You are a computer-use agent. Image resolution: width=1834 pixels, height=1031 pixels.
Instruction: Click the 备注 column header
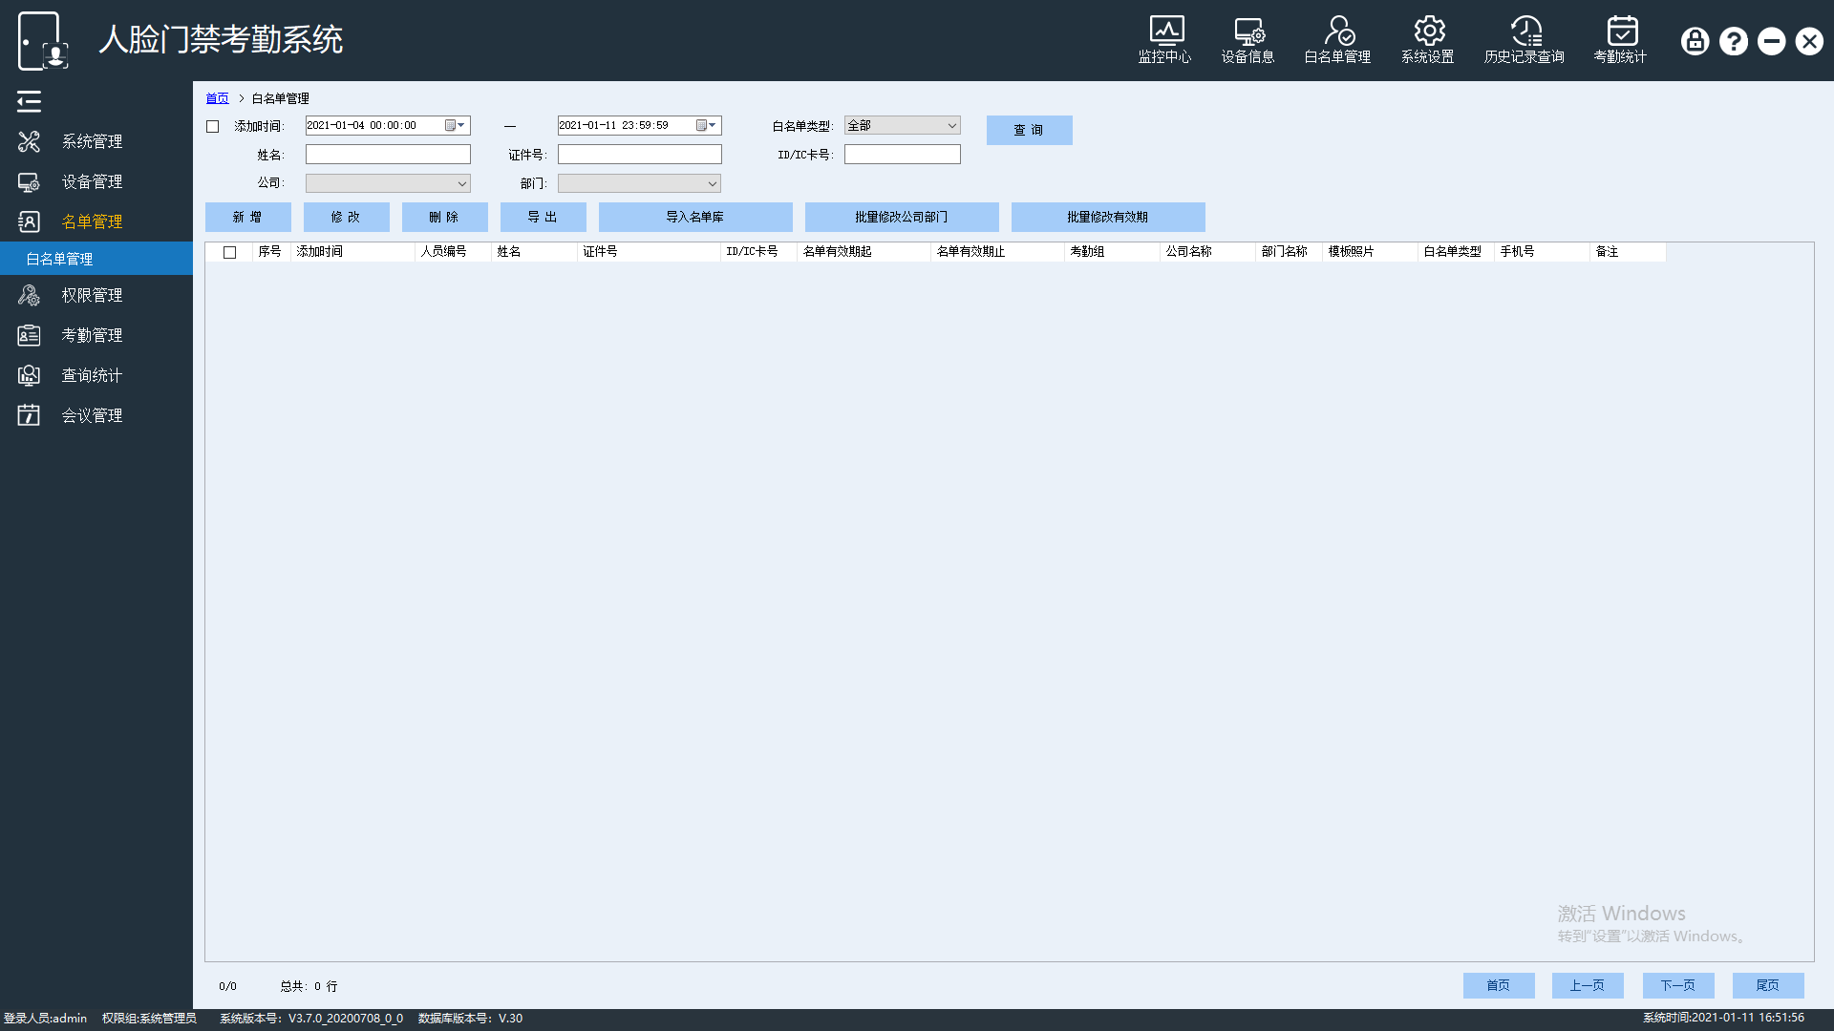[x=1628, y=252]
